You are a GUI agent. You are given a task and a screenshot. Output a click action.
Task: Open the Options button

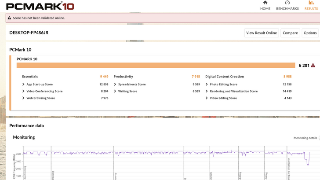click(x=310, y=33)
